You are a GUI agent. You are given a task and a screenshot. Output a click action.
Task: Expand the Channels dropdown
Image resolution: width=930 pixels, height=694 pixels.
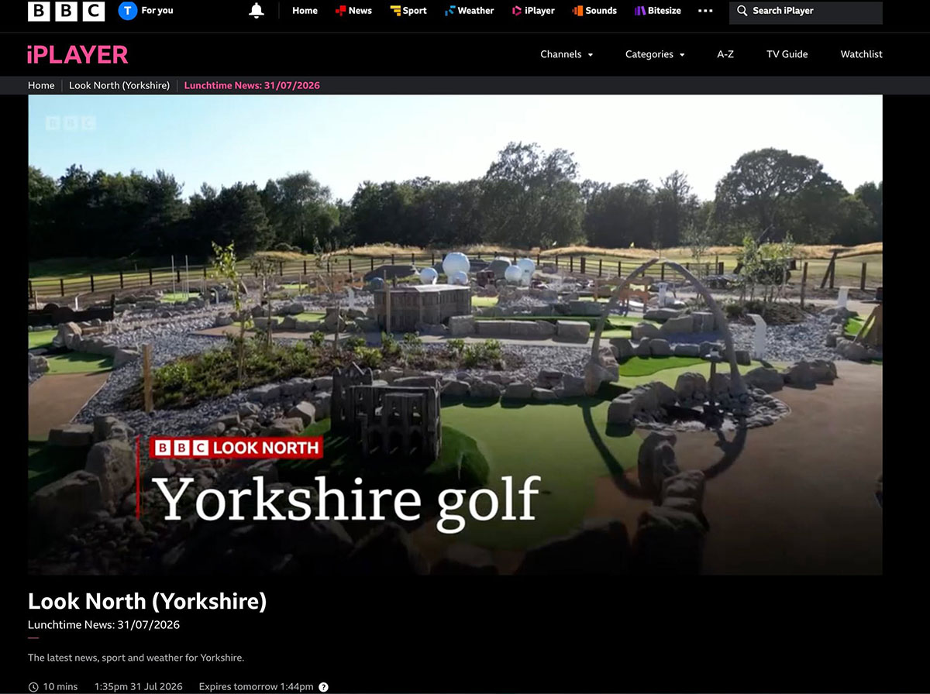pyautogui.click(x=567, y=54)
